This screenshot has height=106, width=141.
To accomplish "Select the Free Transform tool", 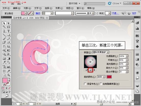I will 9,50.
